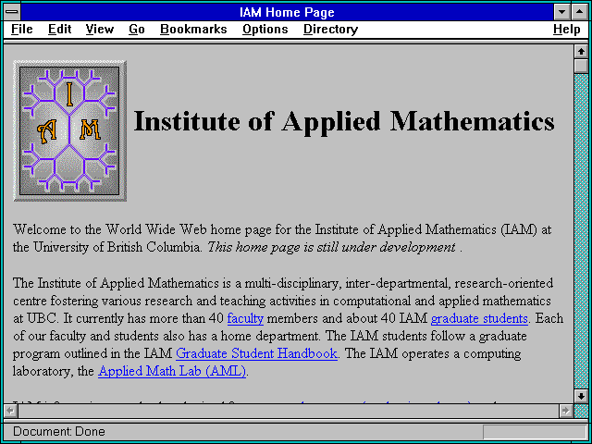592x444 pixels.
Task: Open the File menu
Action: pyautogui.click(x=22, y=30)
